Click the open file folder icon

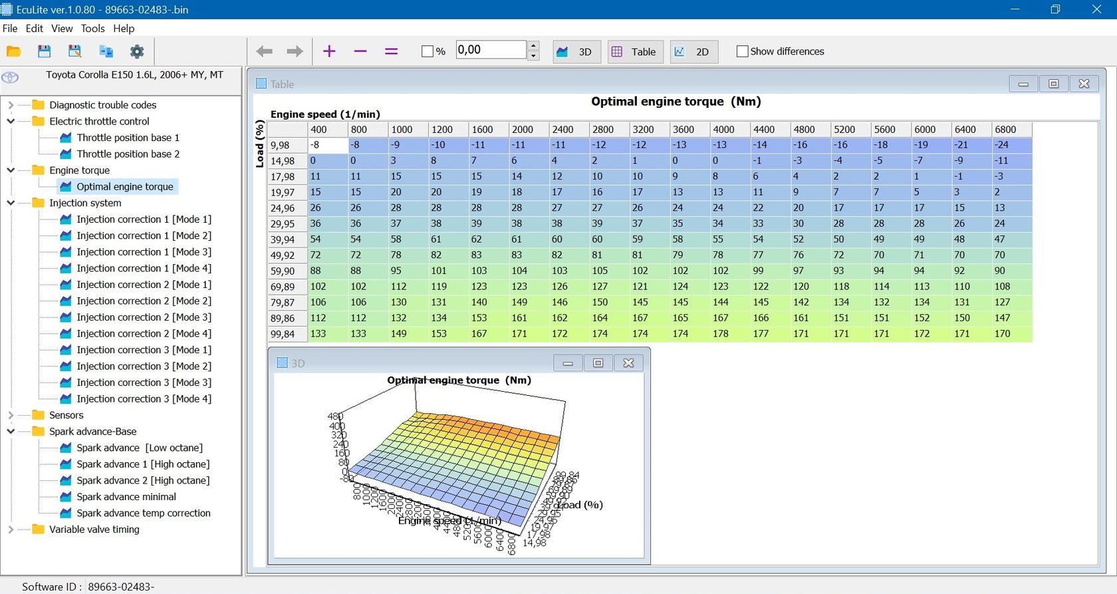(13, 51)
